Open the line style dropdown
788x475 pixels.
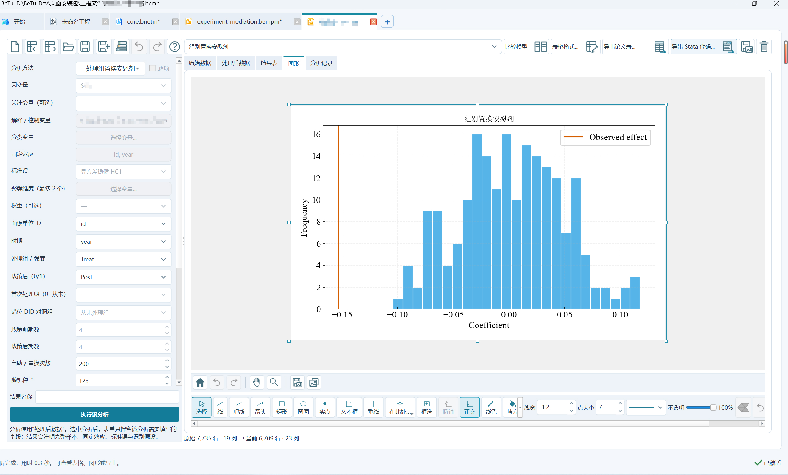[x=646, y=407]
